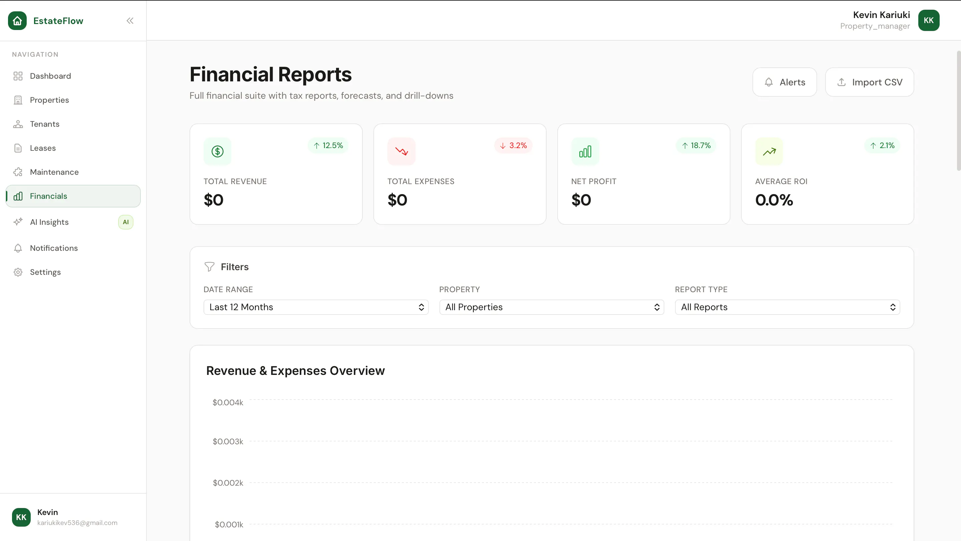Open the Notifications page

pyautogui.click(x=73, y=248)
